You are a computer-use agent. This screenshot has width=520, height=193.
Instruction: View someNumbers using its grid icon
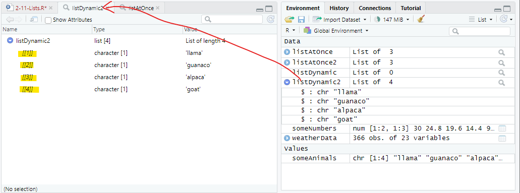502,128
